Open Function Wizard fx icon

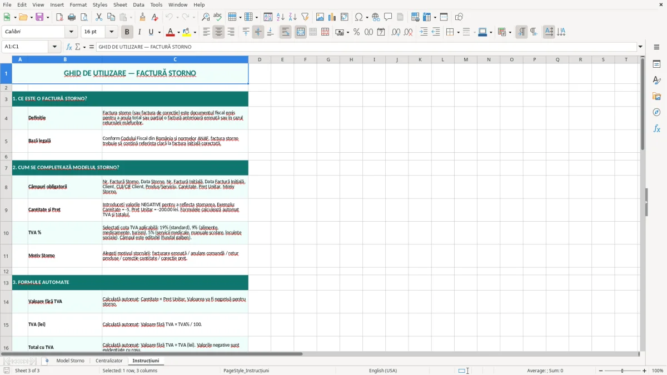click(x=69, y=47)
